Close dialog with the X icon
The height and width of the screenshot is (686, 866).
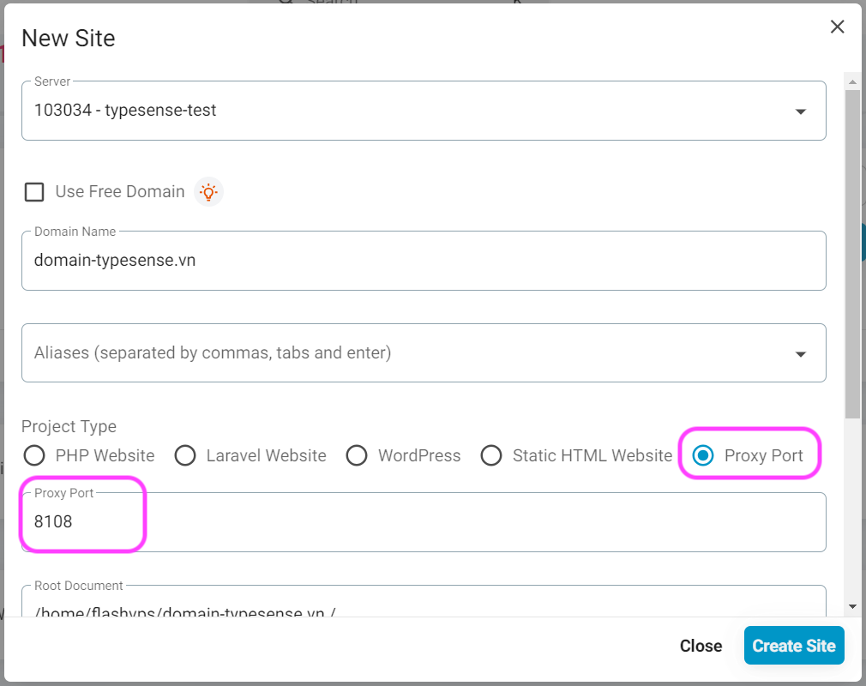point(838,27)
